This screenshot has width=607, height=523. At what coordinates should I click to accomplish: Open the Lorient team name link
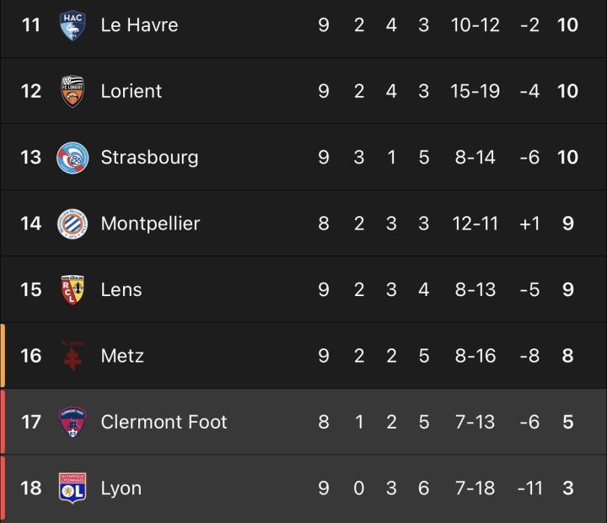[x=132, y=91]
